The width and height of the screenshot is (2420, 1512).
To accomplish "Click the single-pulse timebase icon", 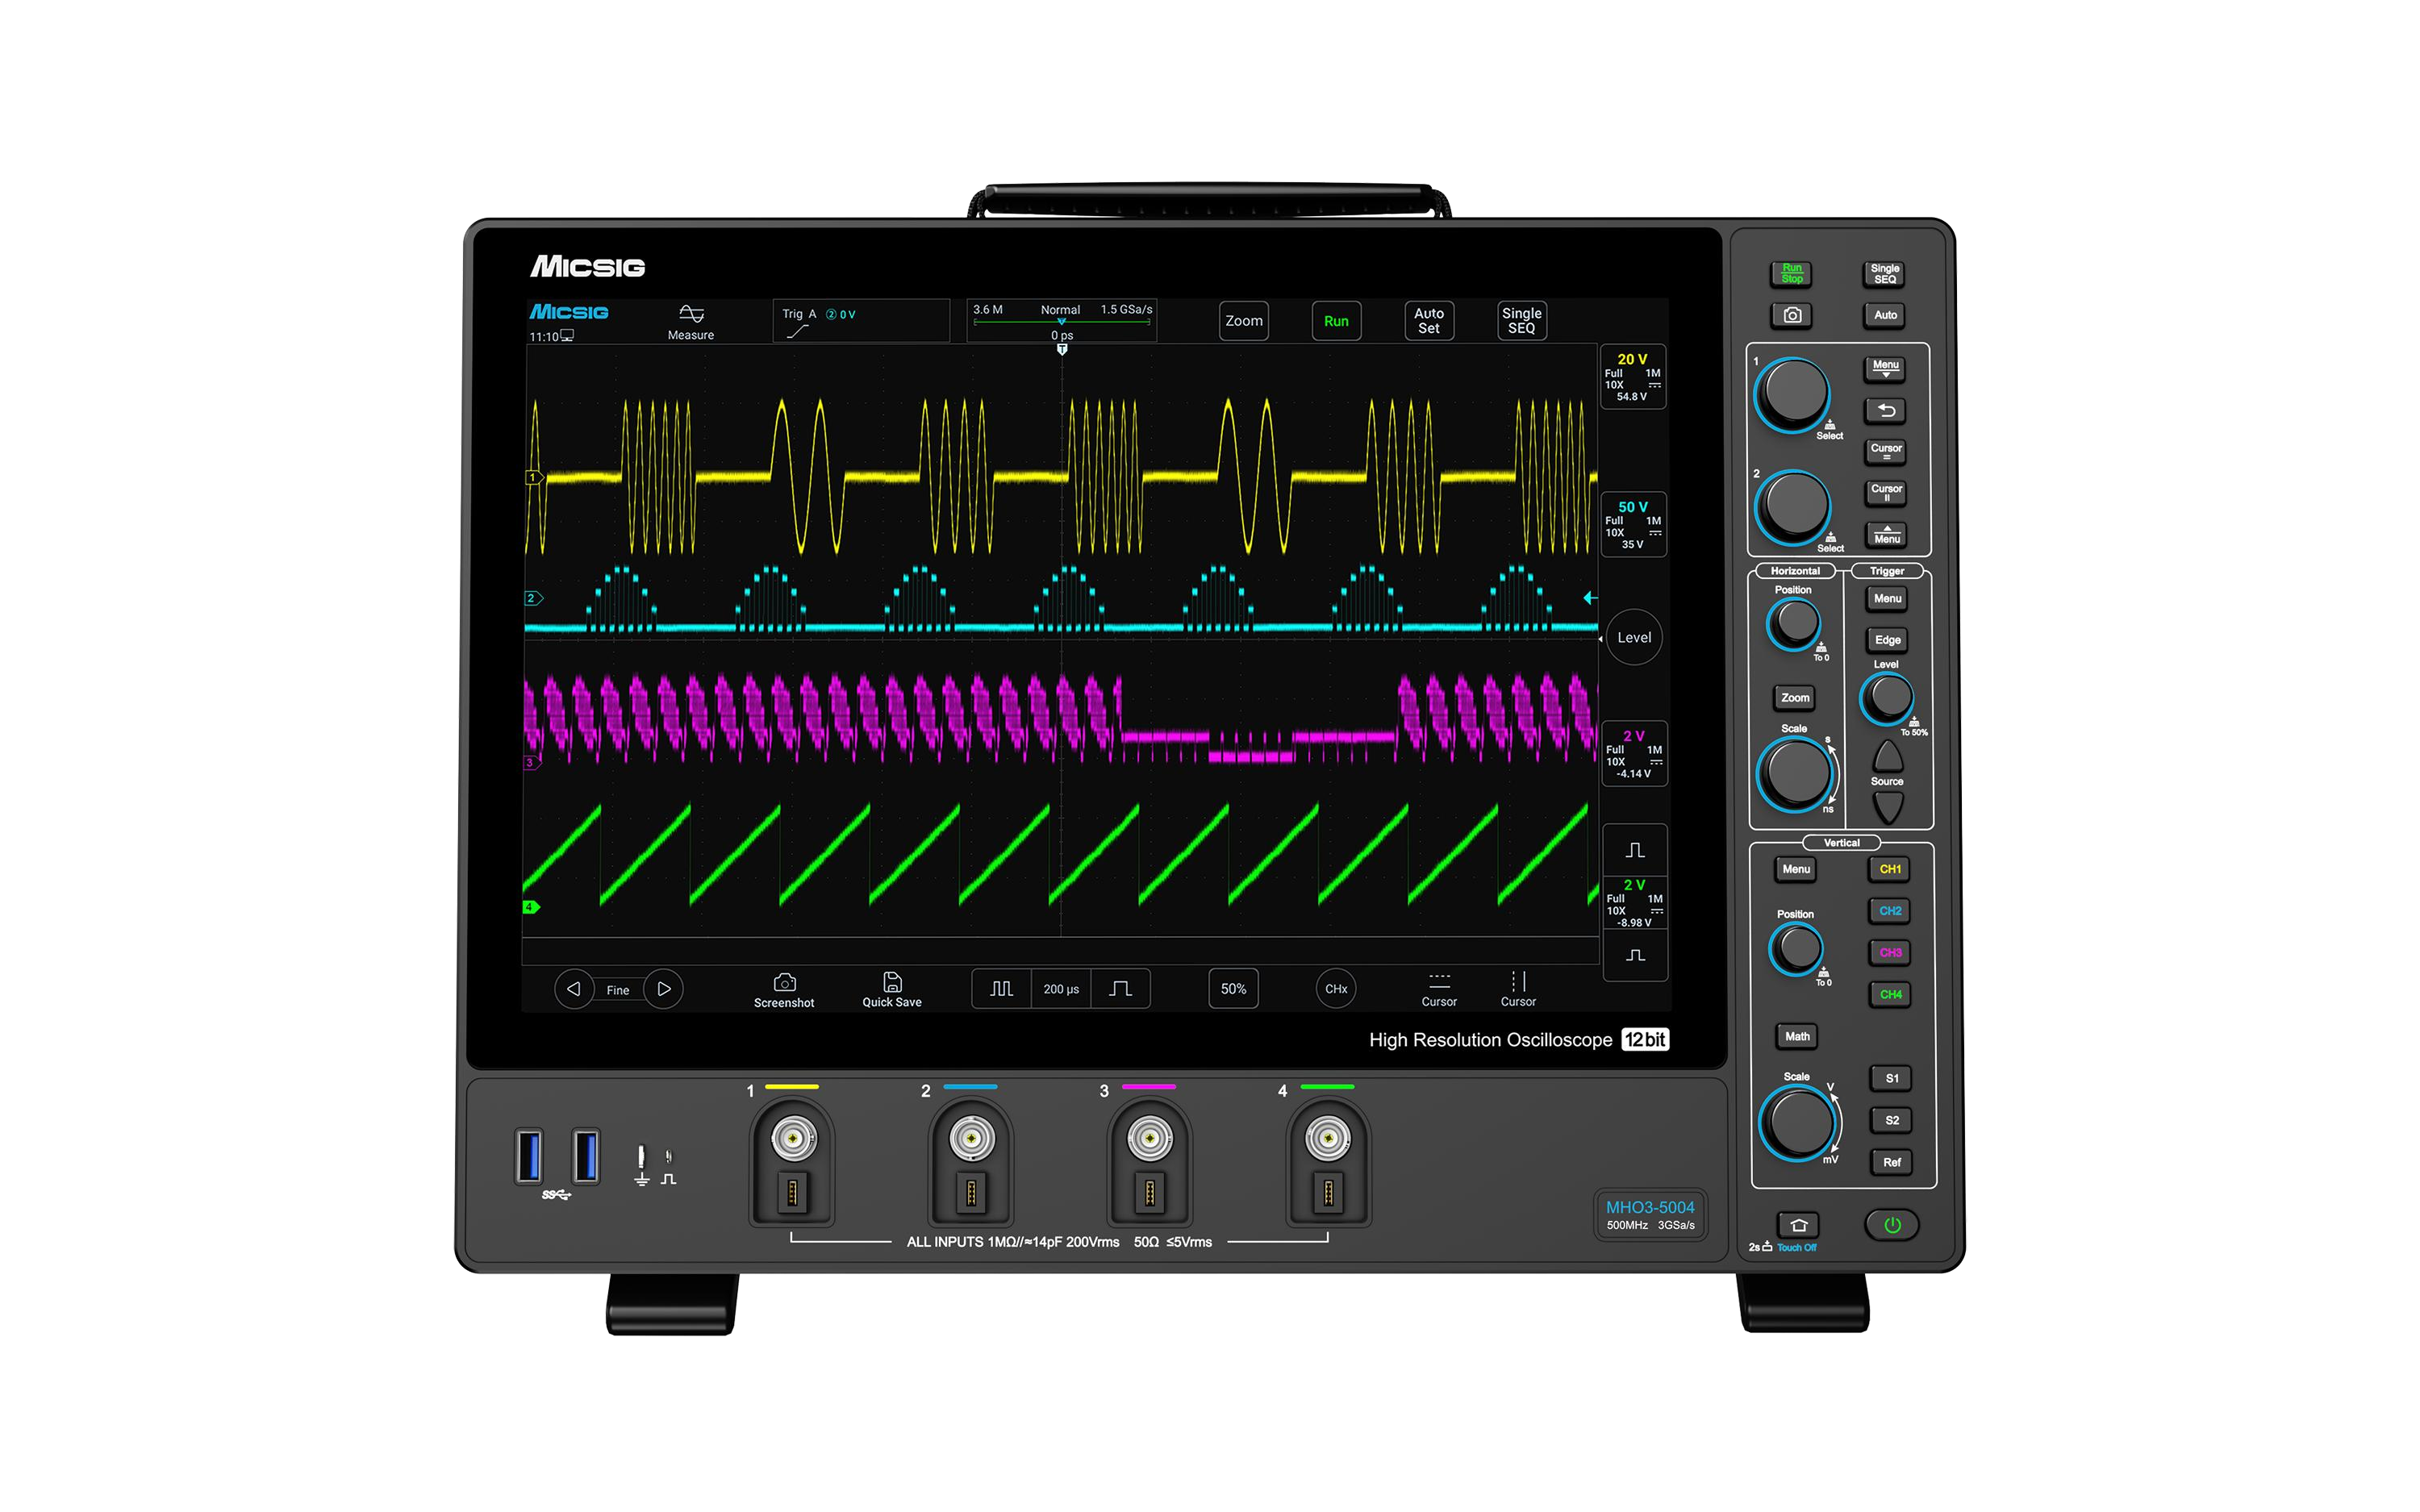I will (x=1121, y=989).
